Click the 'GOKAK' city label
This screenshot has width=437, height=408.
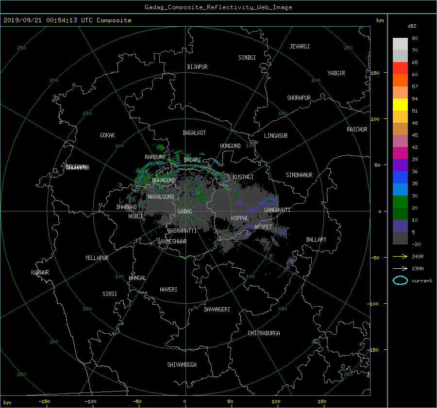pos(107,135)
